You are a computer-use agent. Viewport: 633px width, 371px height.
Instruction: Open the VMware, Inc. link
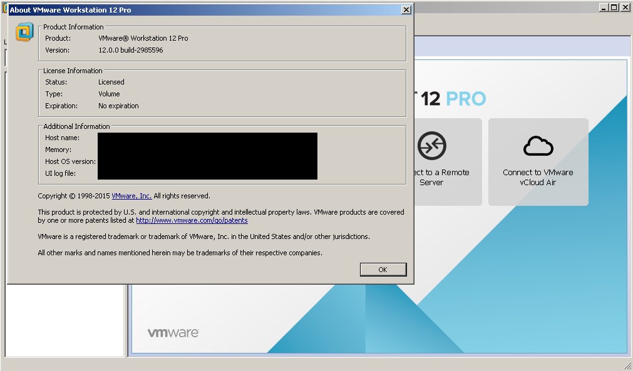coord(131,196)
